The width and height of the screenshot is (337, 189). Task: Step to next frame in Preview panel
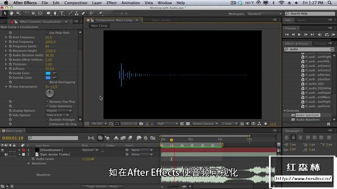point(306,34)
